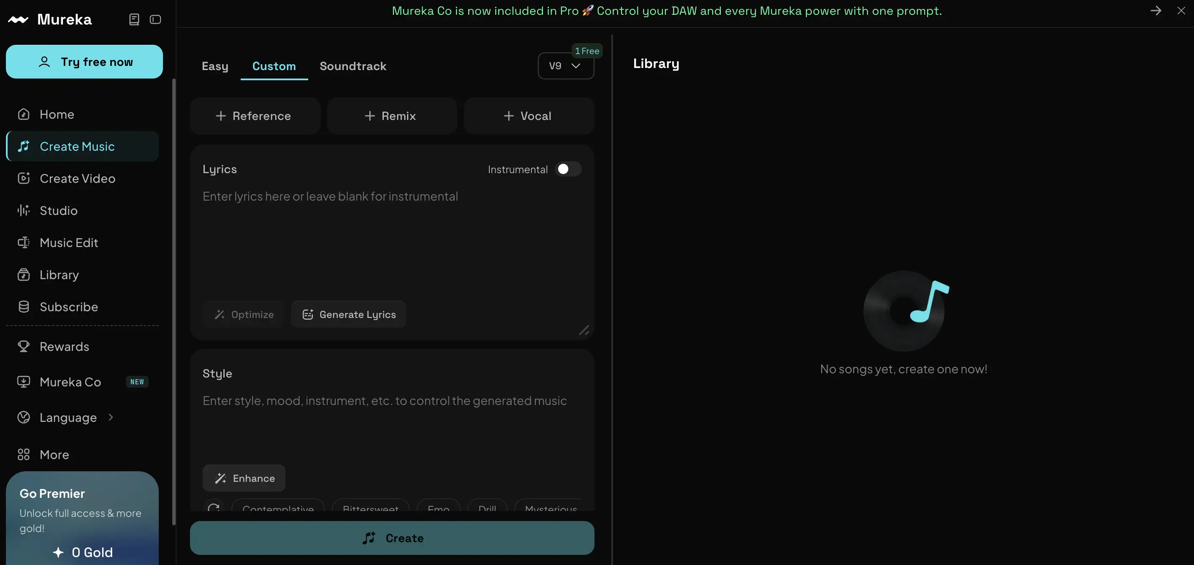This screenshot has width=1194, height=565.
Task: Click the banner's right arrow icon
Action: (x=1156, y=11)
